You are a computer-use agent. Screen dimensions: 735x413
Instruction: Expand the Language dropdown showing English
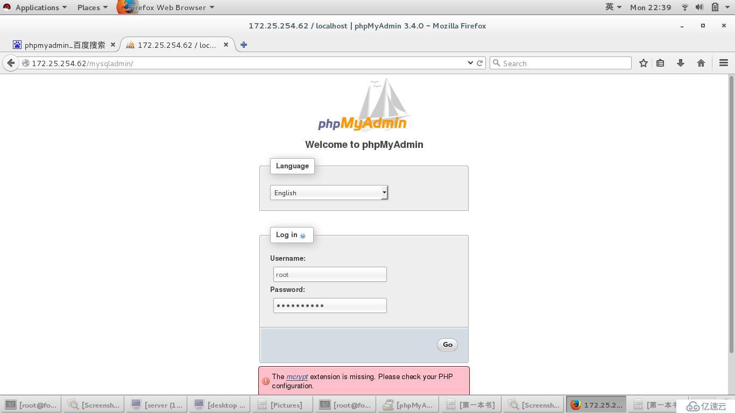pyautogui.click(x=329, y=193)
